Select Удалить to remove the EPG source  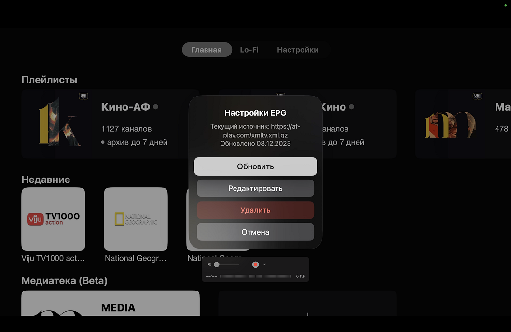255,210
